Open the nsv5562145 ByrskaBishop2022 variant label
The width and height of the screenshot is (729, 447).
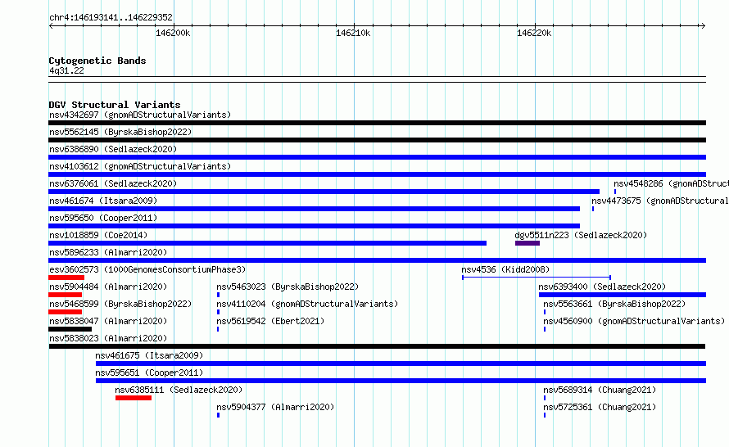click(120, 132)
